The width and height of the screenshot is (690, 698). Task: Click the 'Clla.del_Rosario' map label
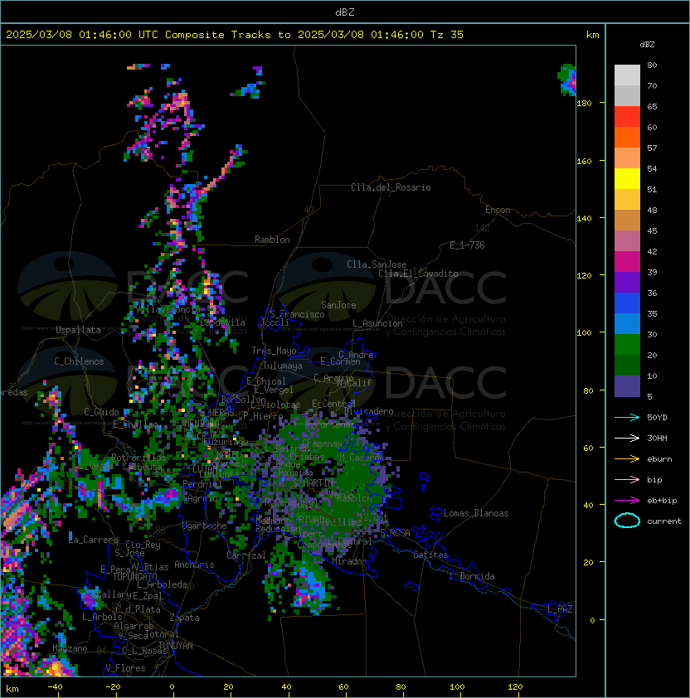coord(391,187)
